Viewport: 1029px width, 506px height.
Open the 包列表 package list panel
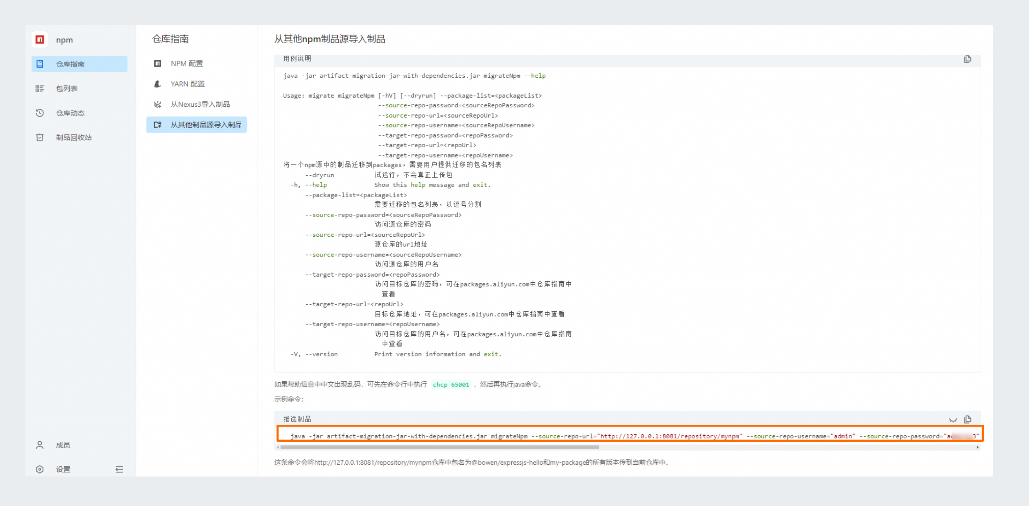click(67, 88)
